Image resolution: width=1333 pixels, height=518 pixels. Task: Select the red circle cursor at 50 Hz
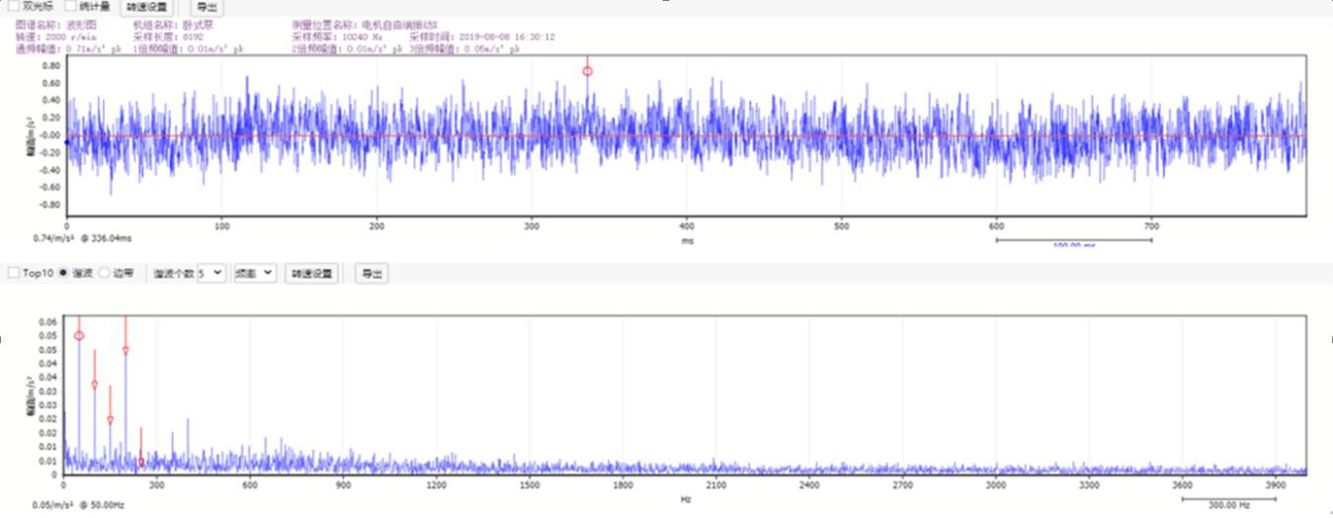(79, 336)
